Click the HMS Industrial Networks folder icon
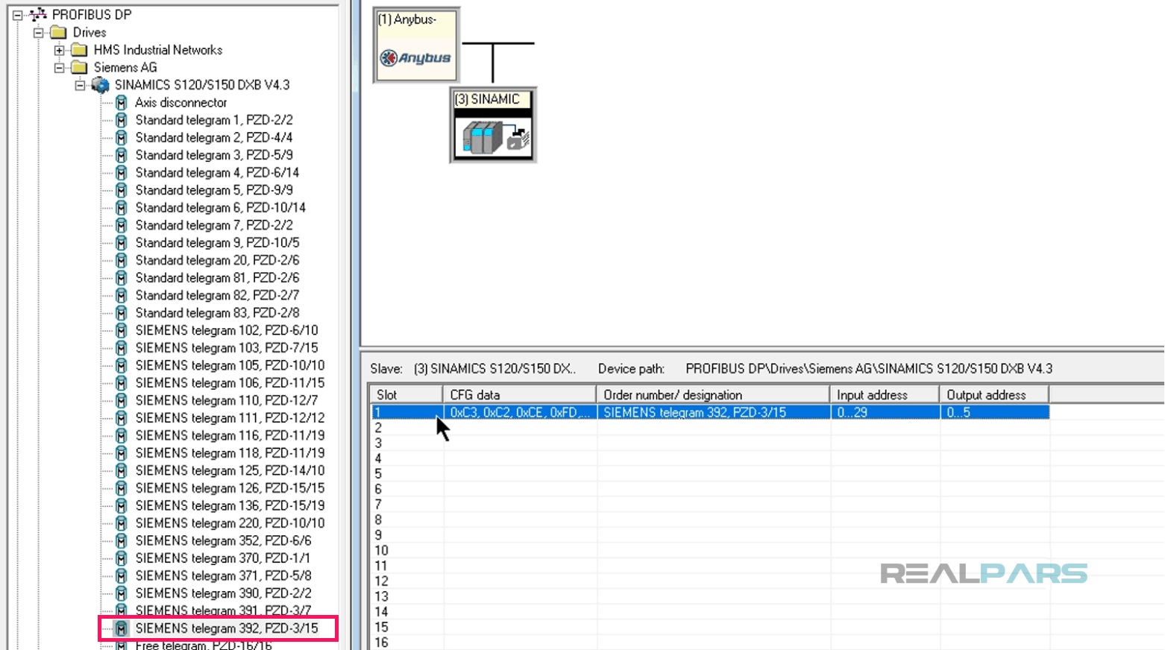Screen dimensions: 1165x650 point(79,50)
